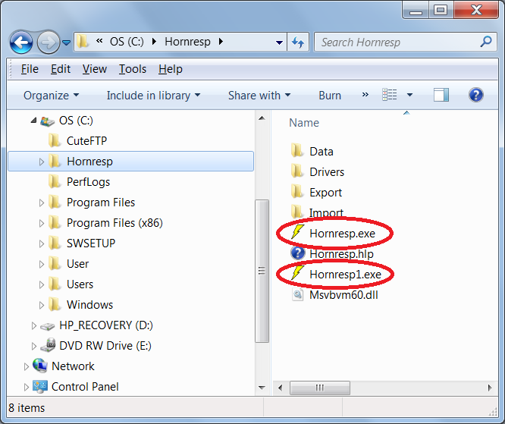This screenshot has width=505, height=424.
Task: Select the CuteFTP folder in the tree
Action: pyautogui.click(x=86, y=141)
